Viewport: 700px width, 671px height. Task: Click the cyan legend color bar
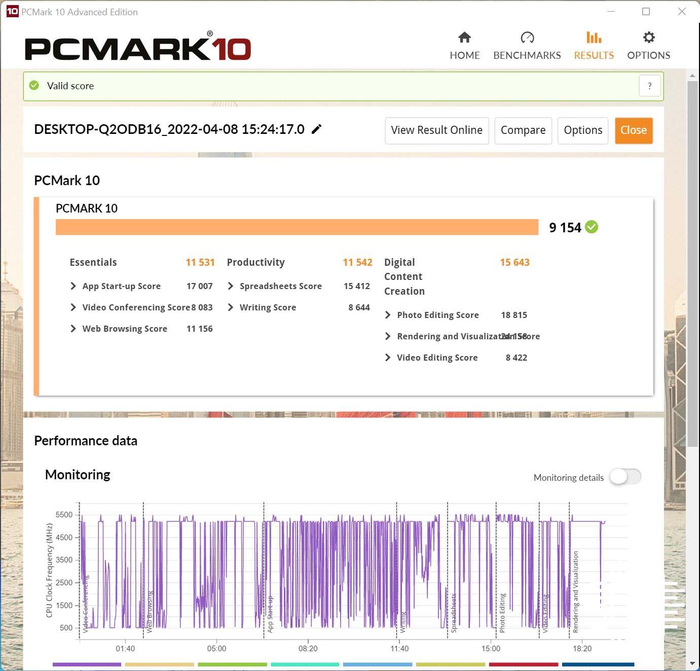coord(305,664)
